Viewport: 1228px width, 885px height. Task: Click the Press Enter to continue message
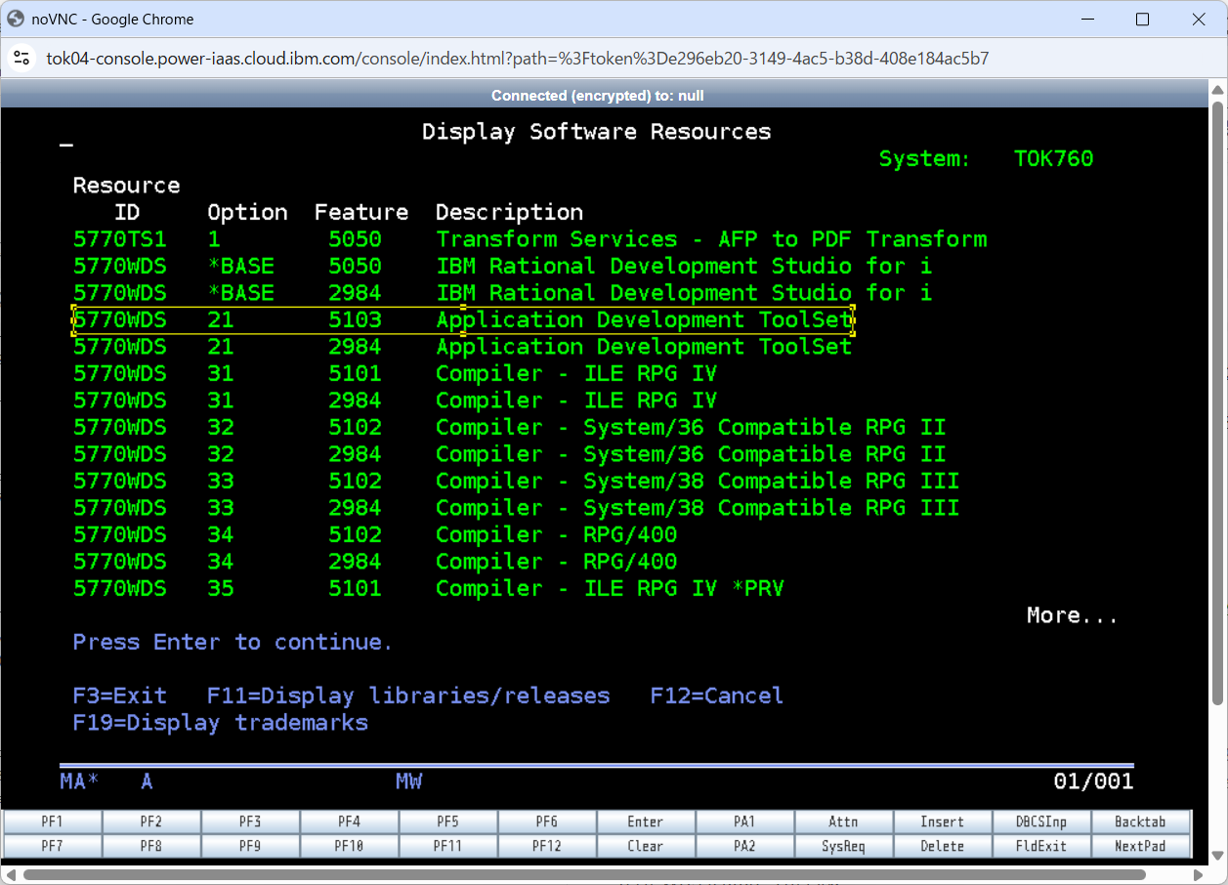pyautogui.click(x=233, y=642)
